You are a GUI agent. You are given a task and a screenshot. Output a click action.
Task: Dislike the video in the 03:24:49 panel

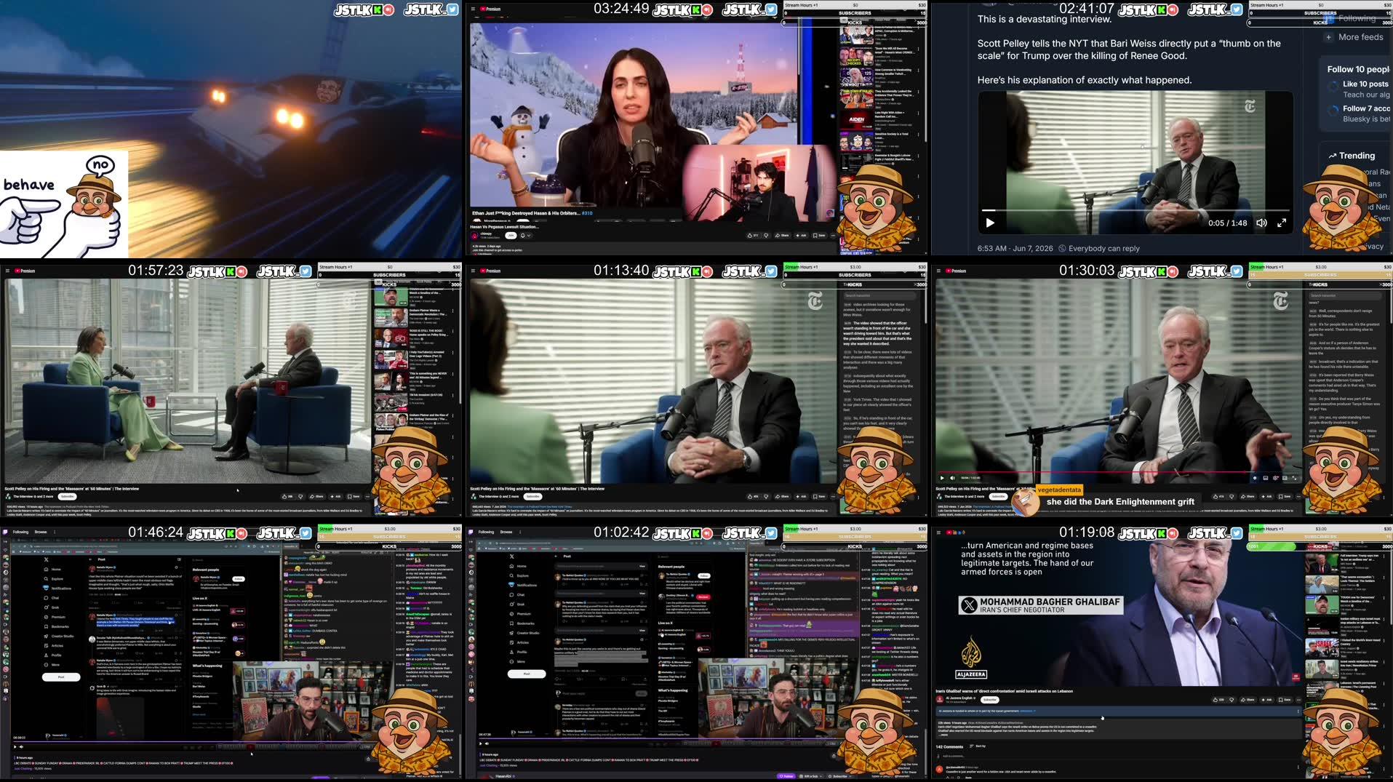click(x=766, y=236)
